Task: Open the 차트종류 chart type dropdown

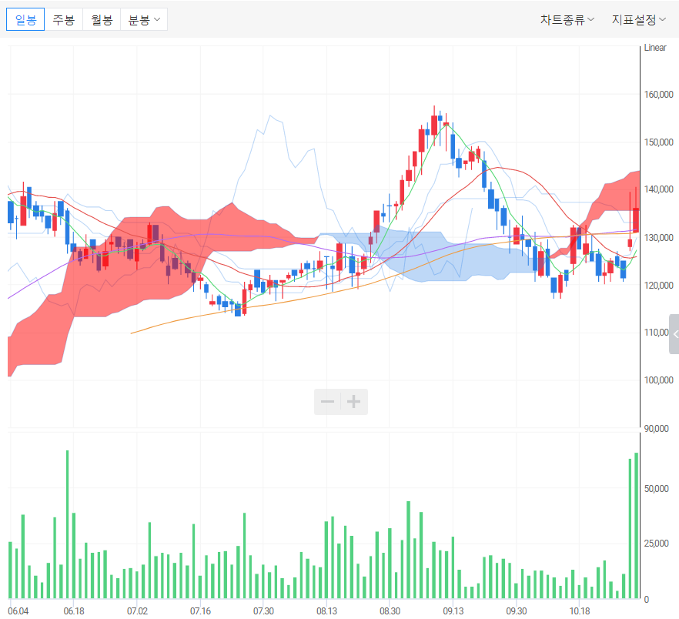Action: (x=567, y=19)
